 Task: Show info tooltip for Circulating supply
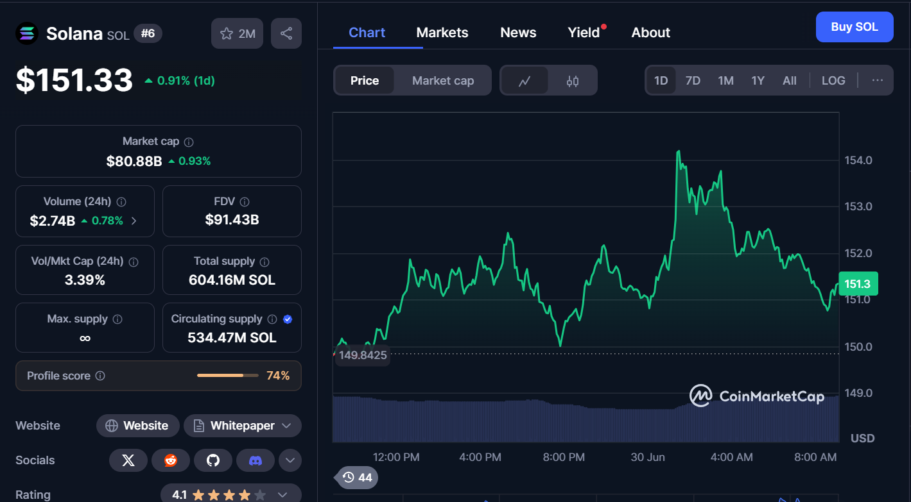click(x=272, y=319)
